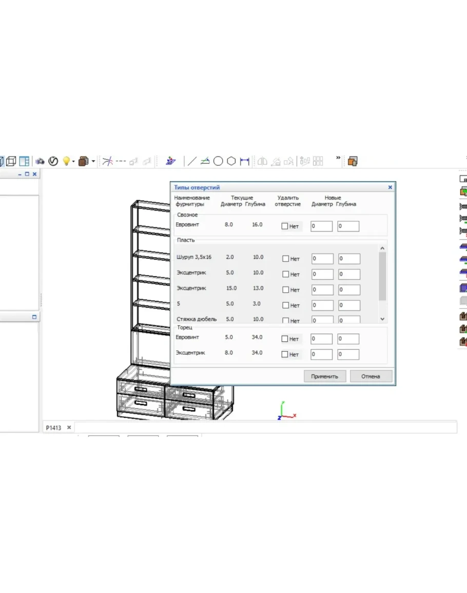Click new diameter field for Торец Евровинт

pos(321,339)
